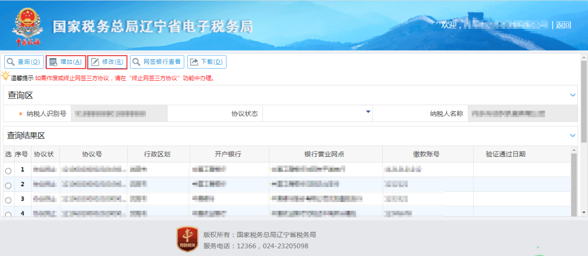
Task: Click the 协议号 column header
Action: tap(91, 154)
